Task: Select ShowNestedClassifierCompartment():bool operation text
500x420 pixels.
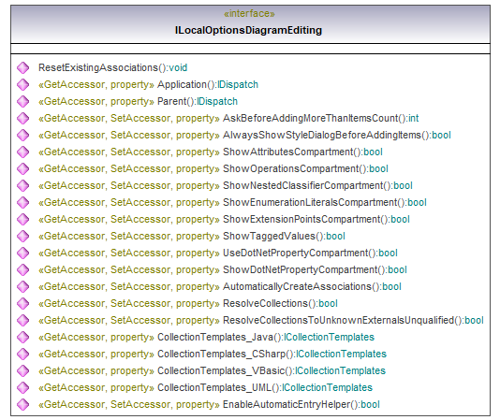Action: [x=317, y=185]
